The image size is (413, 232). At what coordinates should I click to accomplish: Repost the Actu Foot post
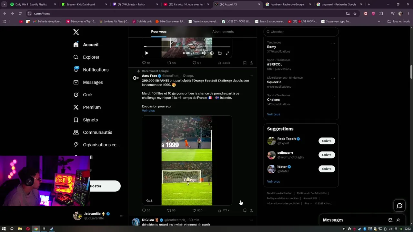[171, 210]
